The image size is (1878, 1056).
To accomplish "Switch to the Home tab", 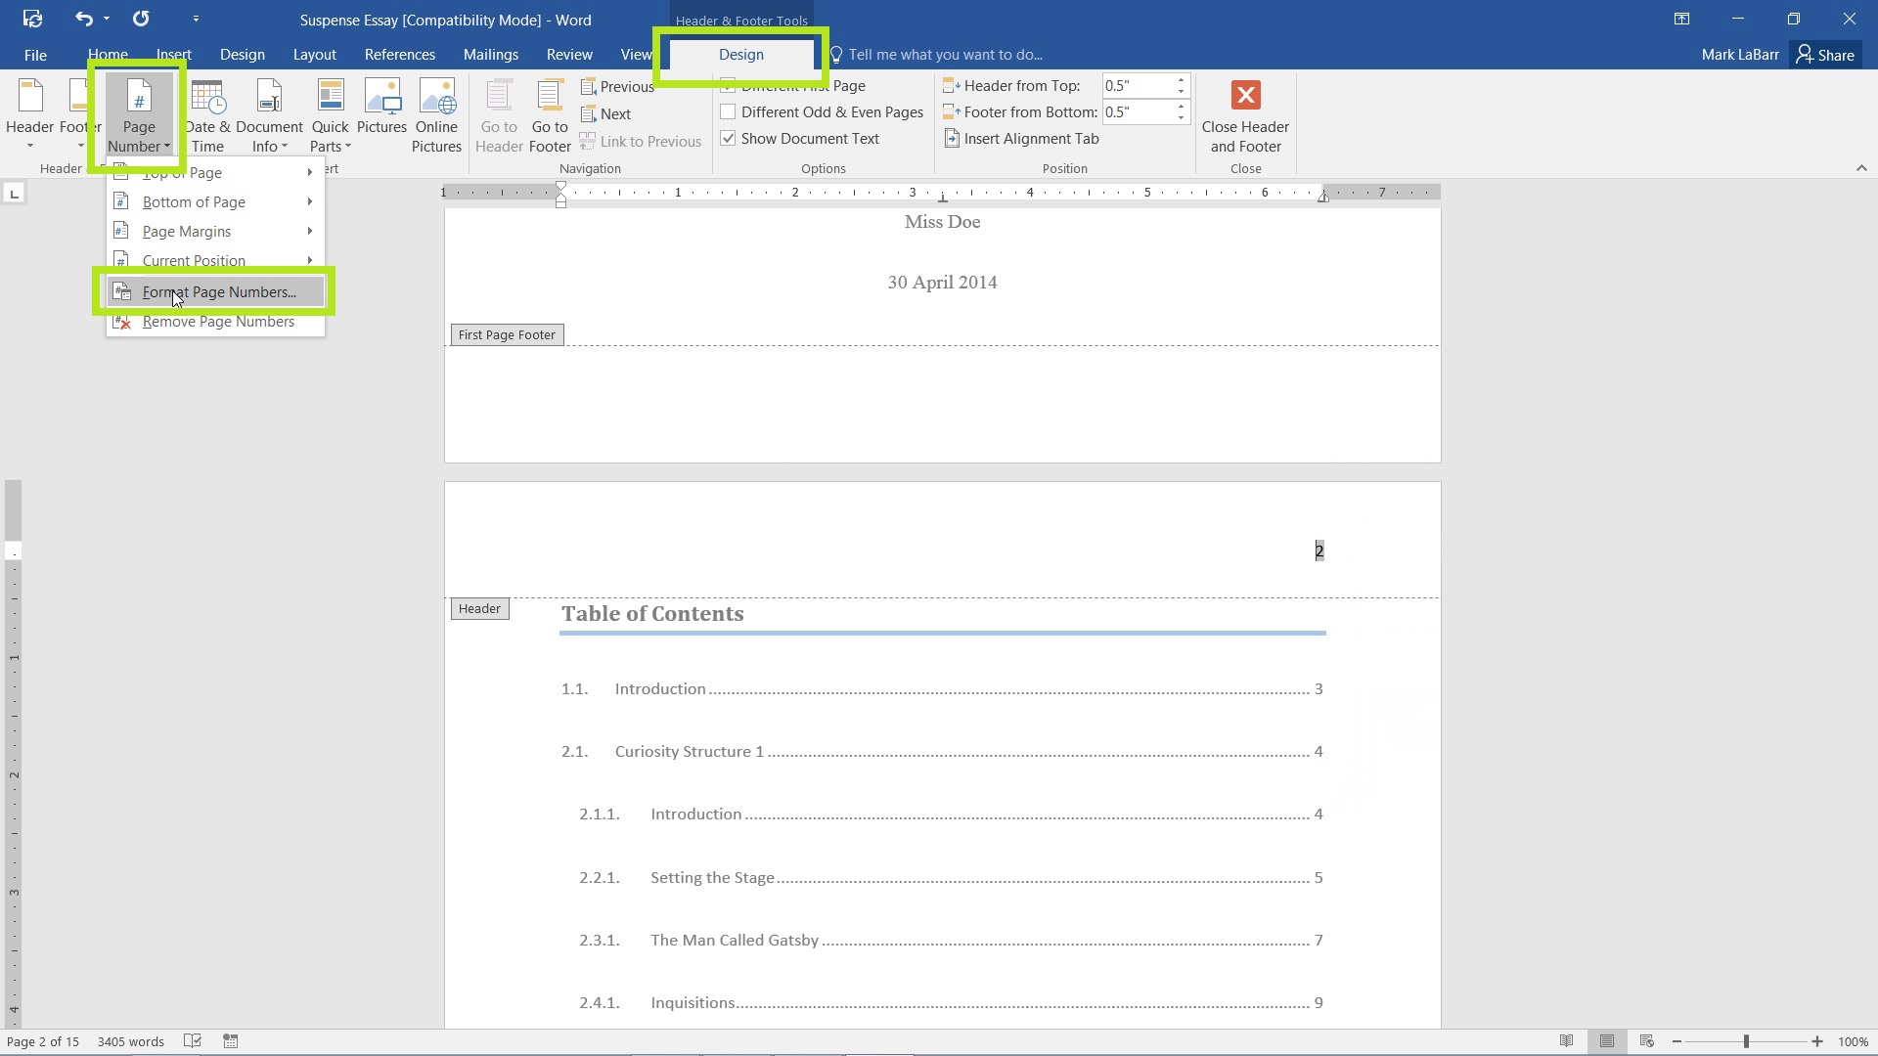I will [x=108, y=55].
